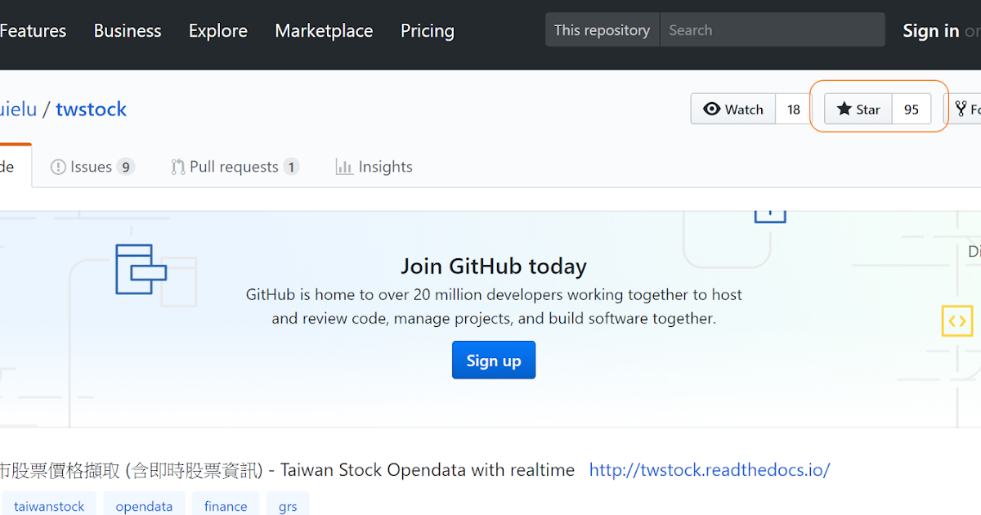This screenshot has height=515, width=981.
Task: Click the Star icon button
Action: tap(844, 109)
